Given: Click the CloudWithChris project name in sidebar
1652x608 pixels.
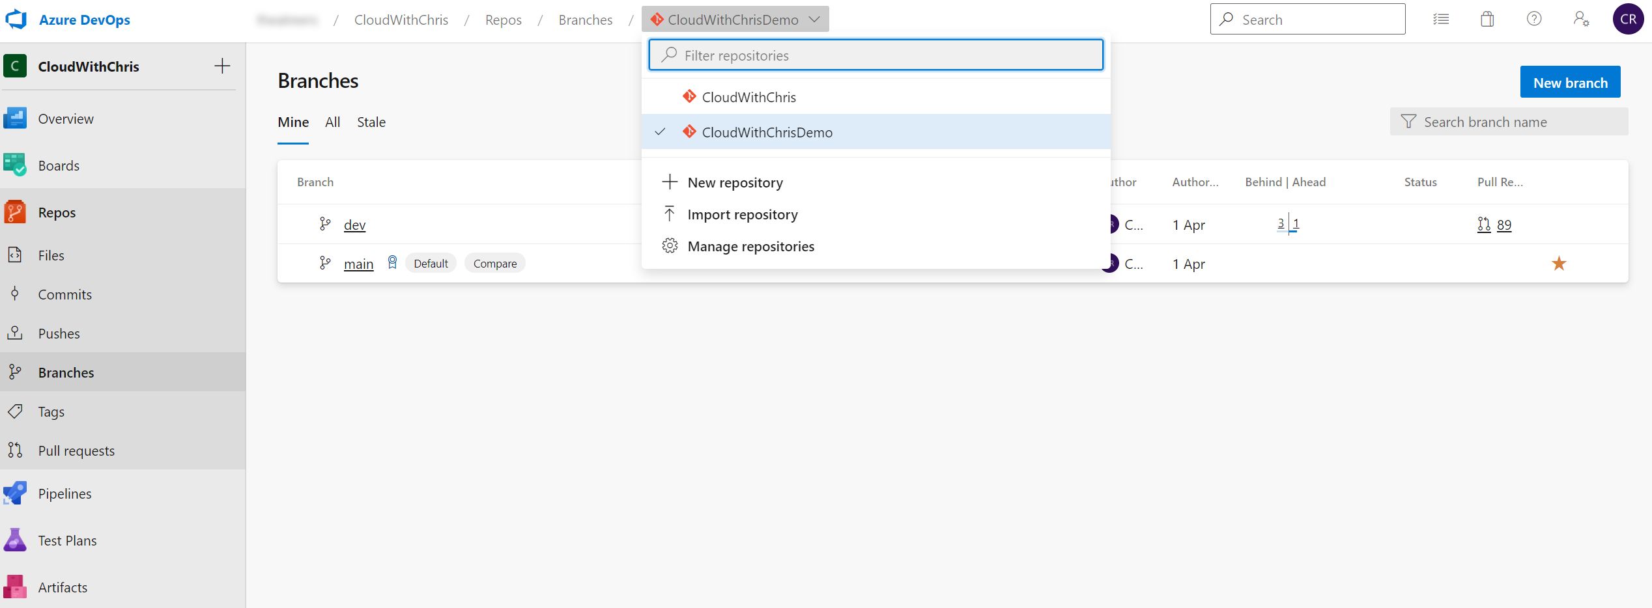Looking at the screenshot, I should click(89, 66).
